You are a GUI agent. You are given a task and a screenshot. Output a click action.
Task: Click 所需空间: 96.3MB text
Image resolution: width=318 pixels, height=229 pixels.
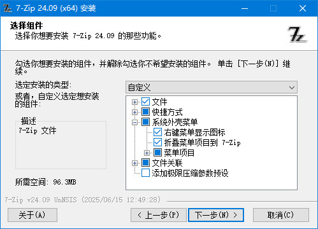pyautogui.click(x=46, y=182)
